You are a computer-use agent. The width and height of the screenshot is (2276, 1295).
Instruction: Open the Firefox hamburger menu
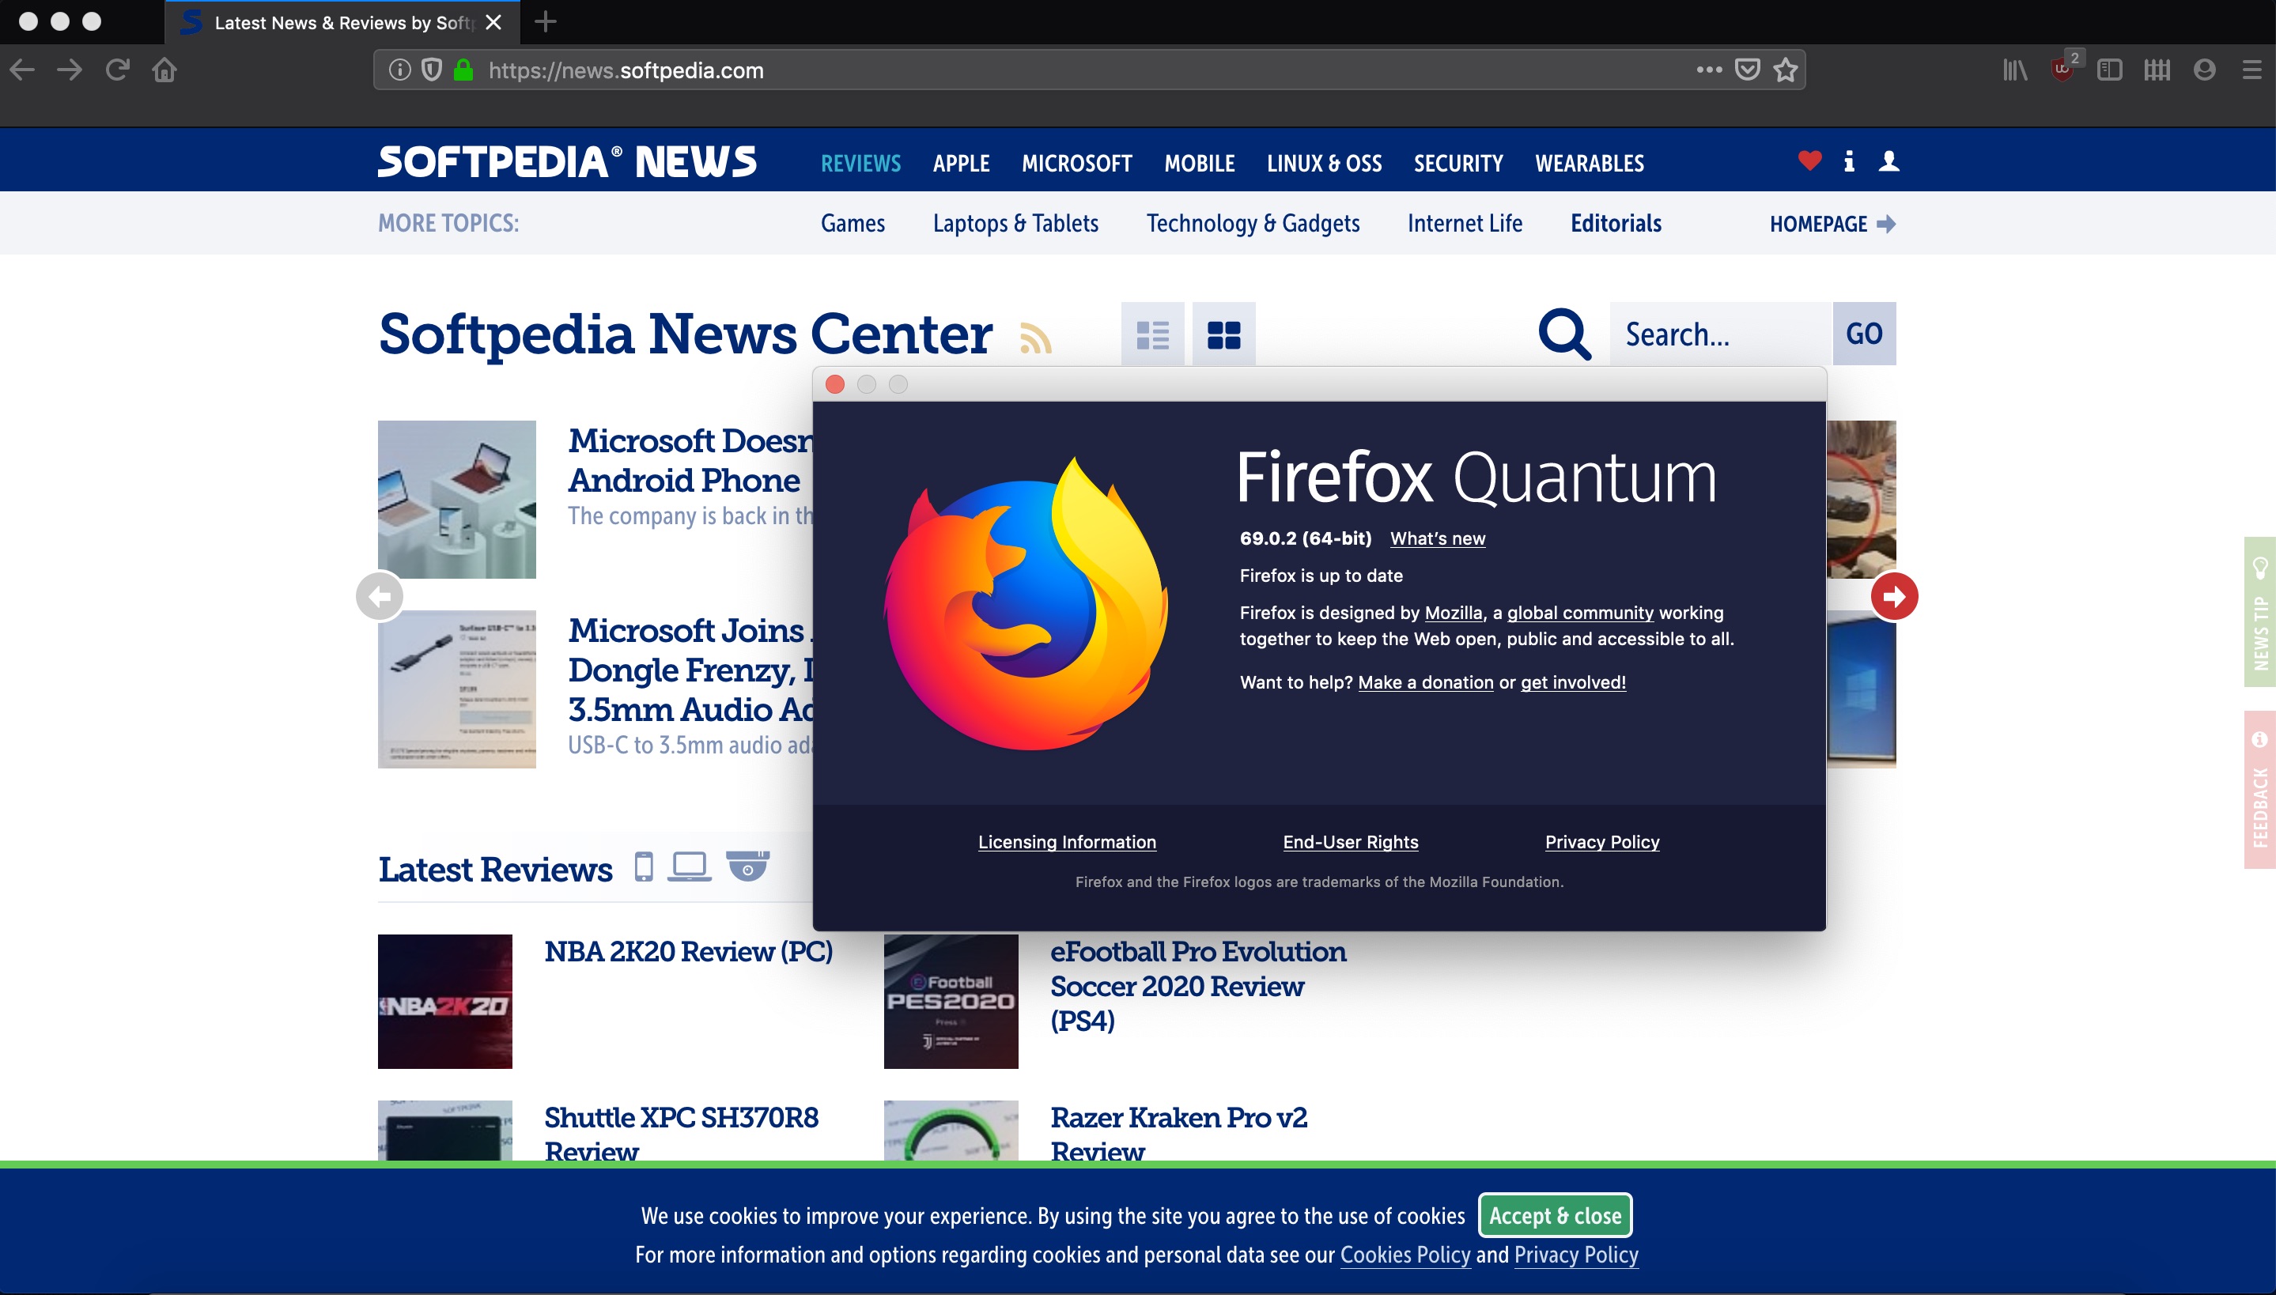coord(2252,70)
